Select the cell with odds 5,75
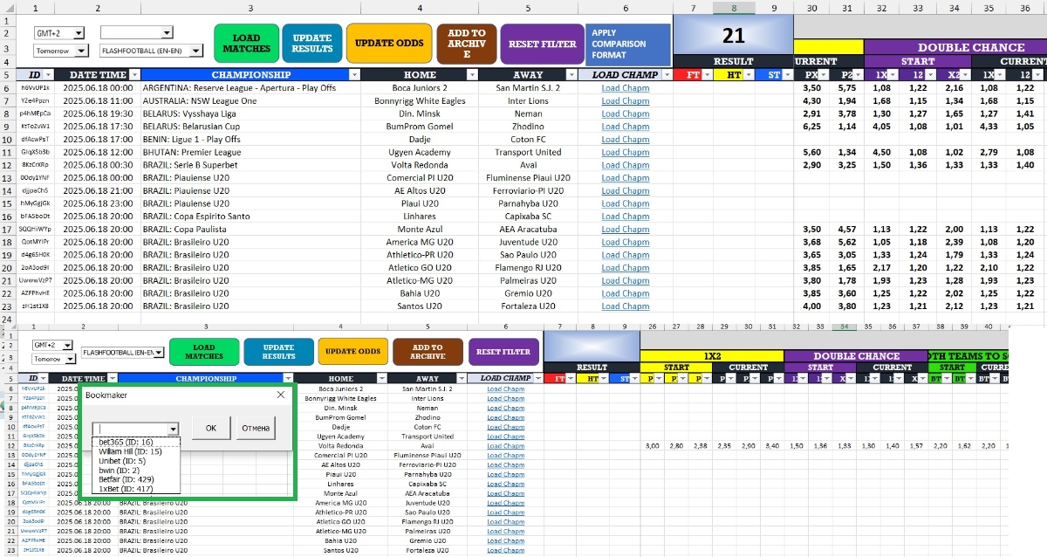 846,87
